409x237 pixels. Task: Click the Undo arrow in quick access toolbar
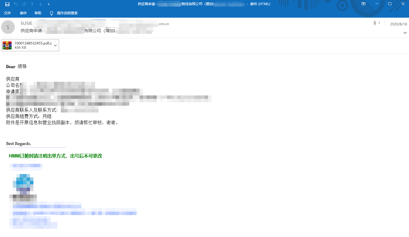(x=16, y=4)
